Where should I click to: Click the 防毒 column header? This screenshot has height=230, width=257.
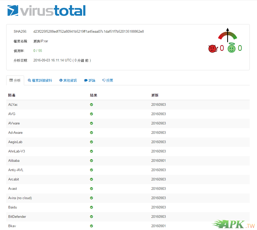click(12, 95)
